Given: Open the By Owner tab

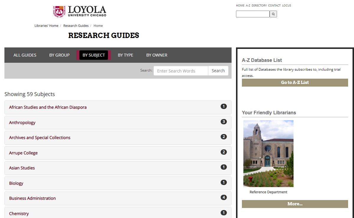Looking at the screenshot, I should (157, 55).
